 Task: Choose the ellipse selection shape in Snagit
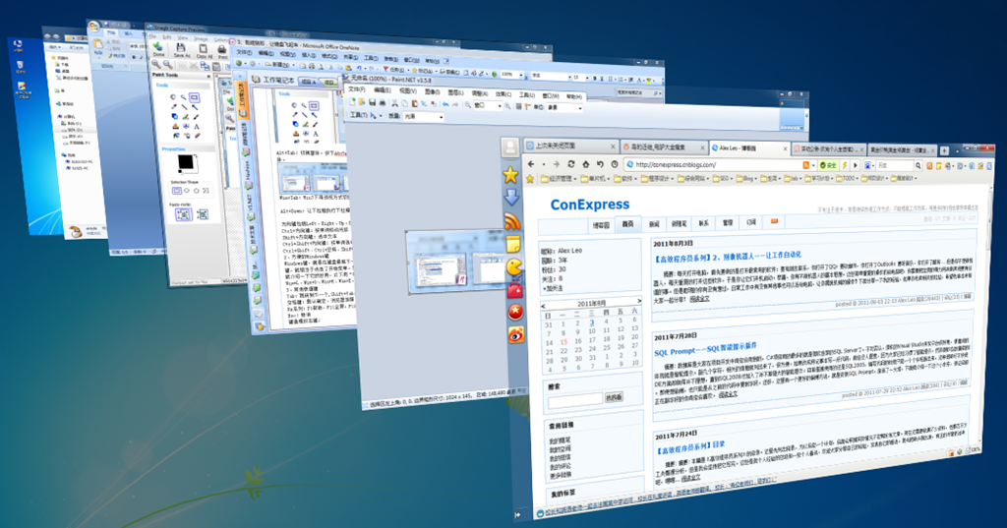tap(186, 191)
